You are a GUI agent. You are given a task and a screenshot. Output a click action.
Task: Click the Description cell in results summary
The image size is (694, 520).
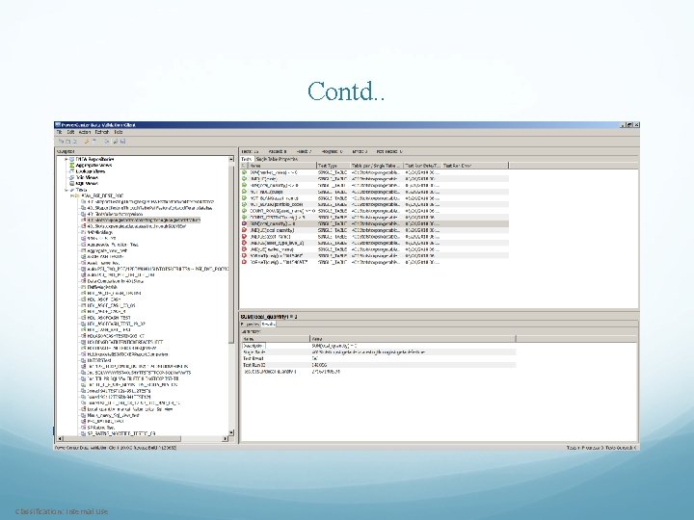click(254, 346)
